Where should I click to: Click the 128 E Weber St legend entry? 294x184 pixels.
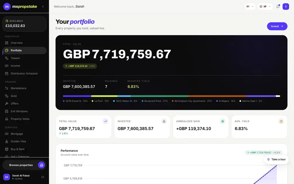[125, 101]
